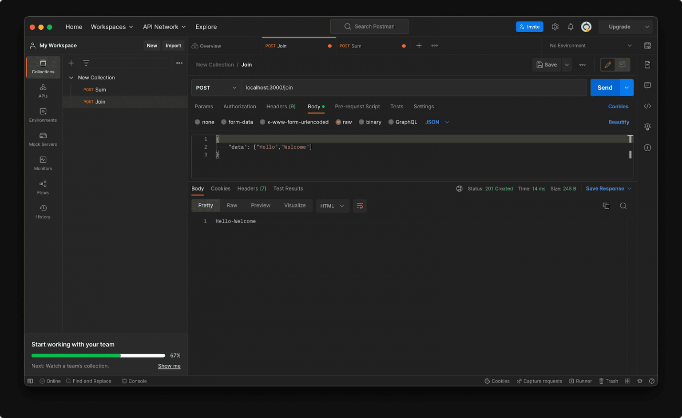Open the Collections sidebar panel

pyautogui.click(x=43, y=67)
